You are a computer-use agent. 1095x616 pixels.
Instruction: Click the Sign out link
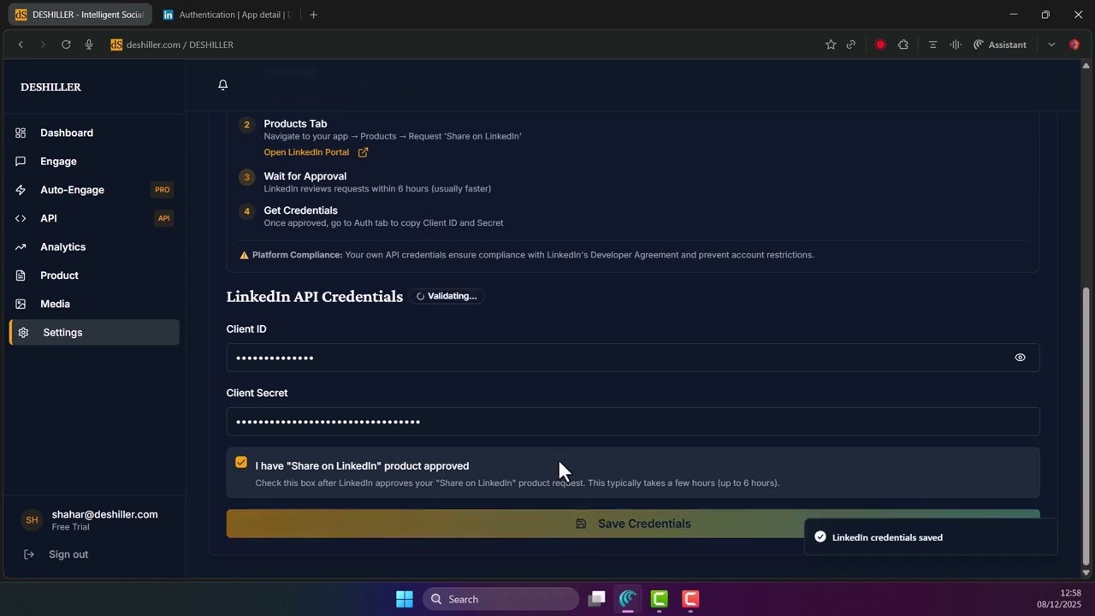coord(68,554)
